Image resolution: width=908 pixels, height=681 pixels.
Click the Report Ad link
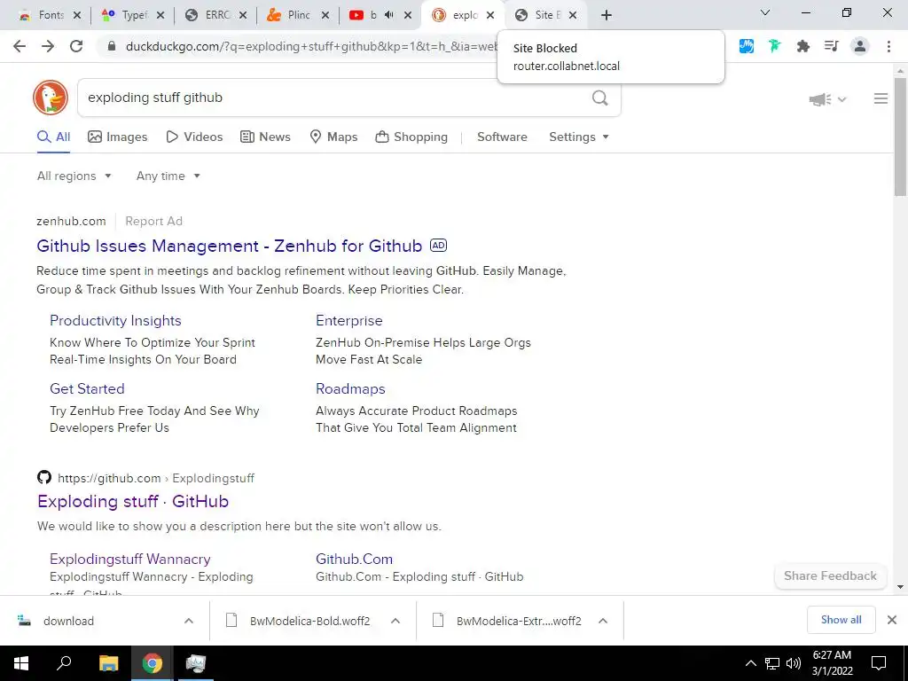coord(153,221)
